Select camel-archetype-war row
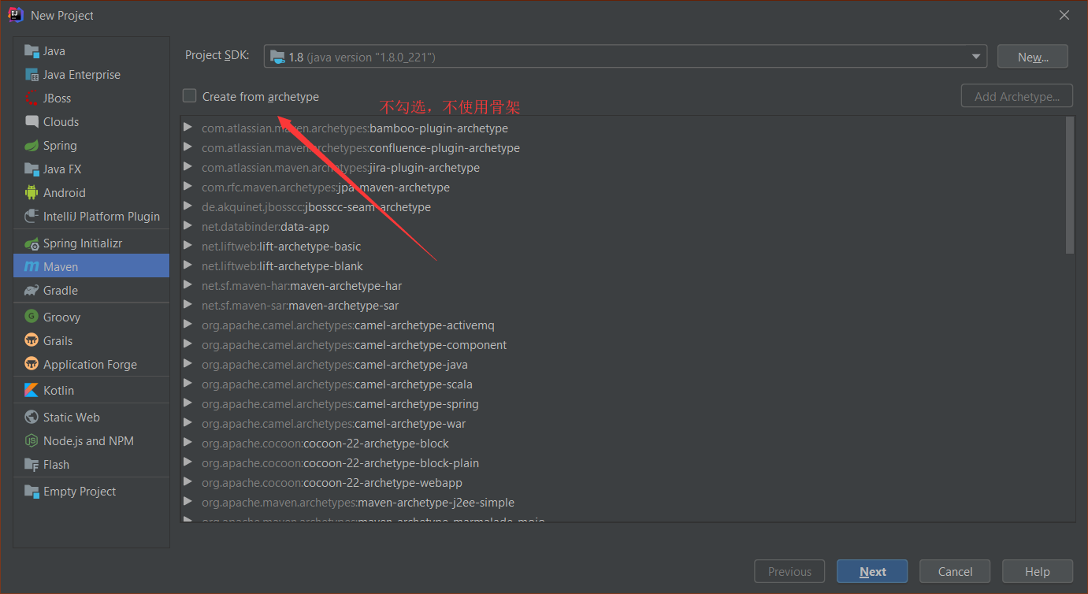1088x594 pixels. [x=622, y=424]
